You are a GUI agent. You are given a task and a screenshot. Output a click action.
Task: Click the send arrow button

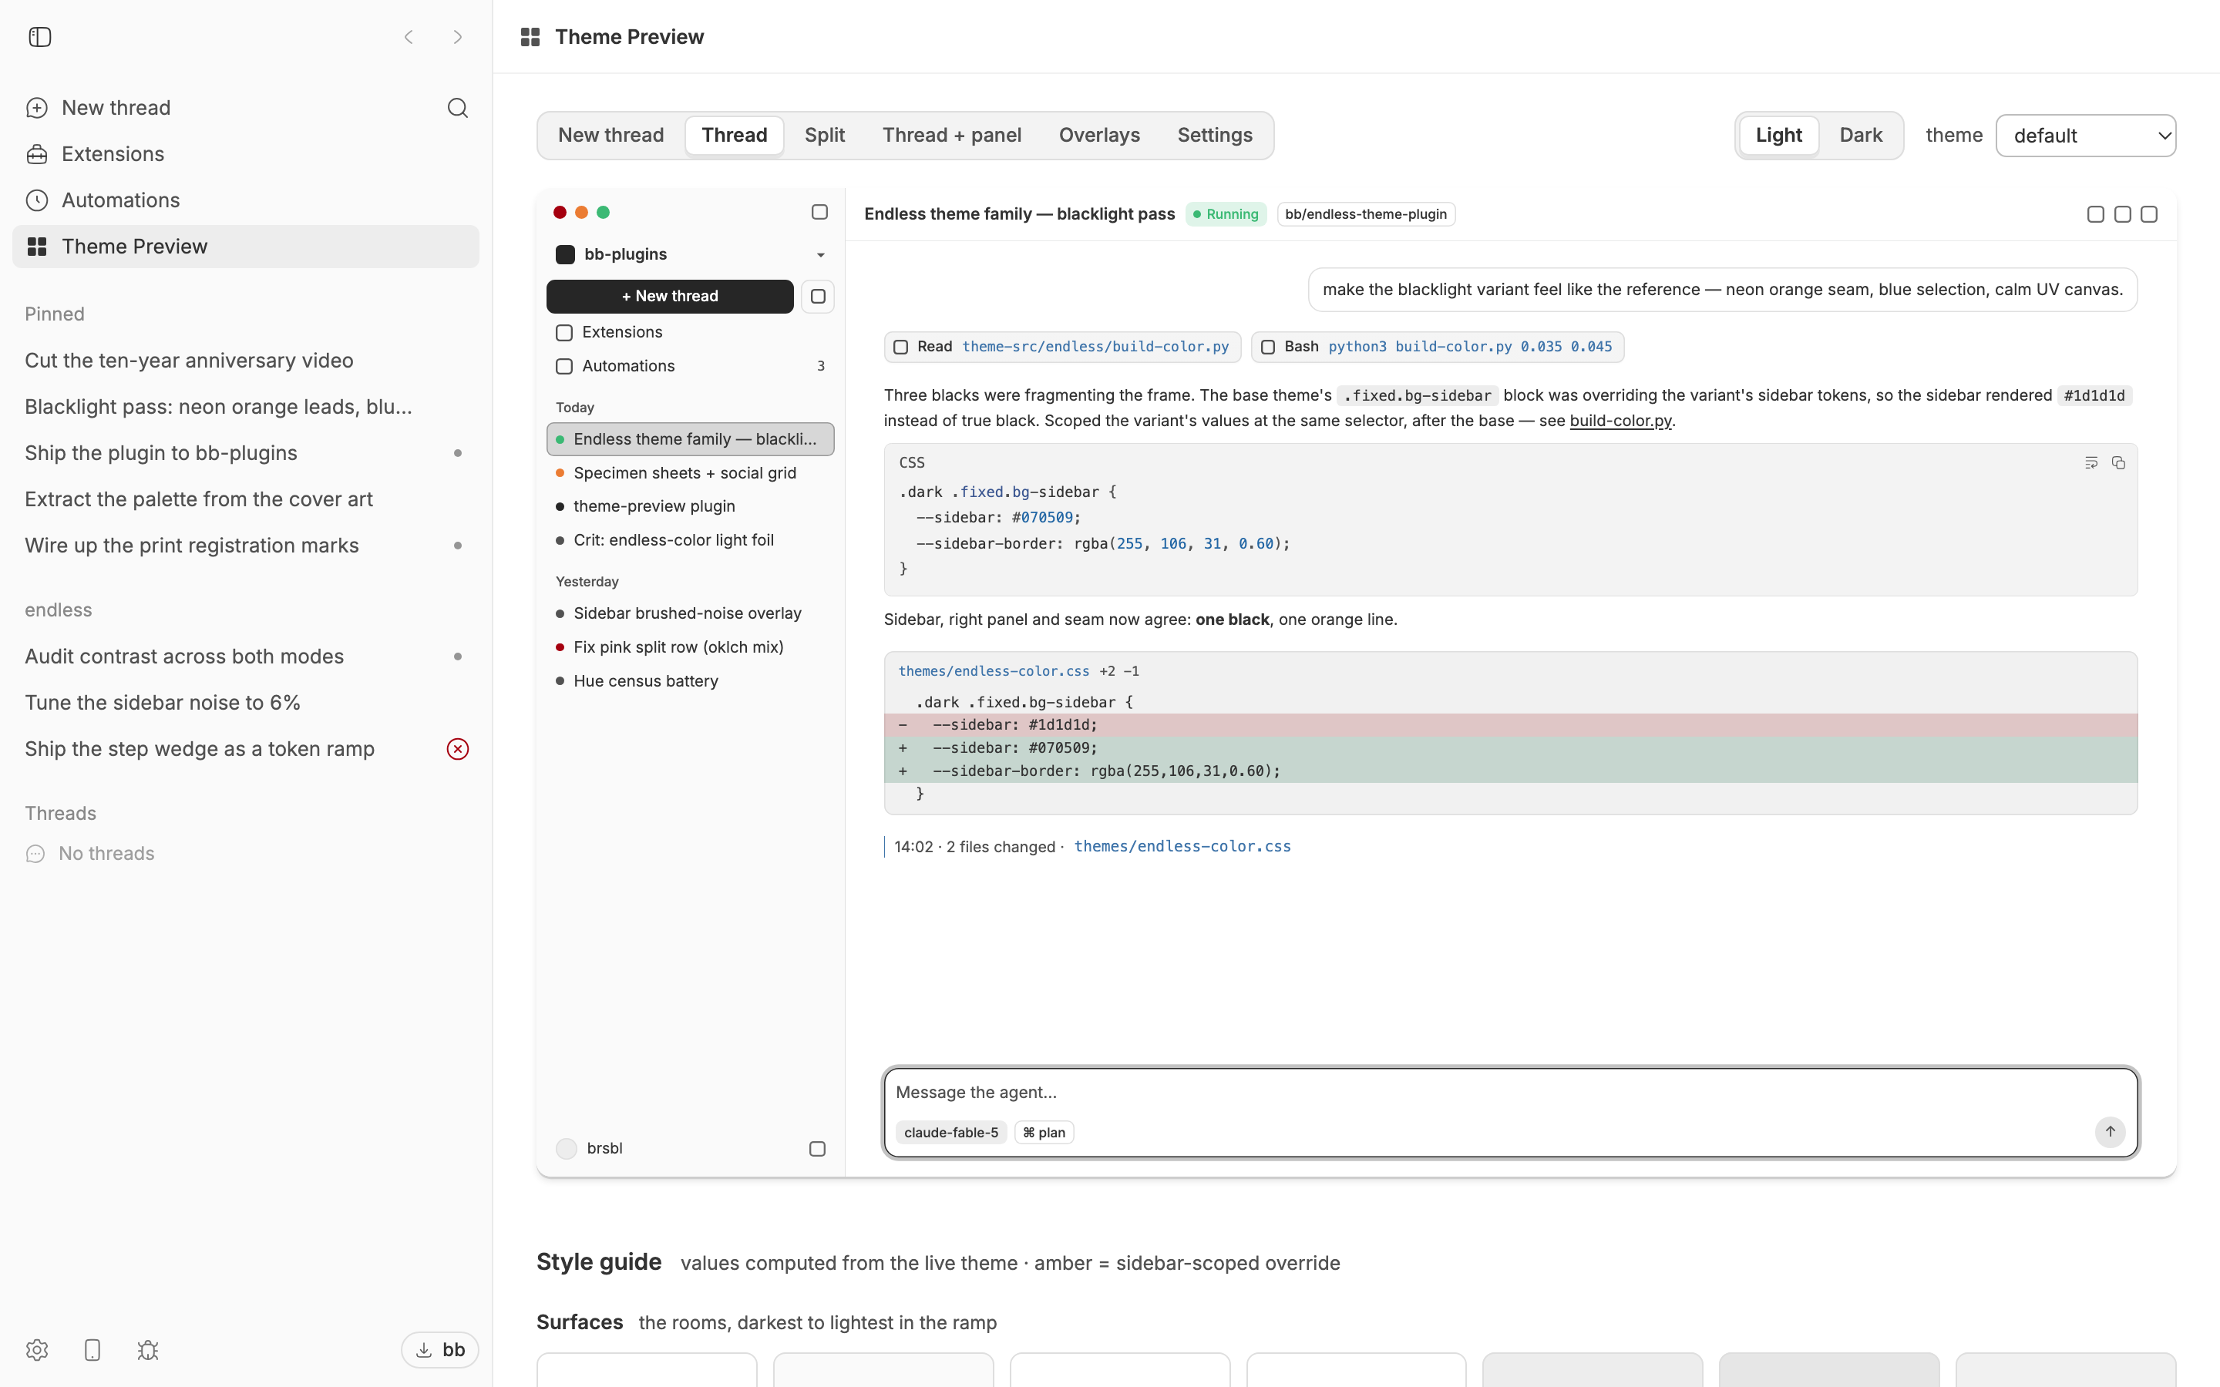(x=2110, y=1132)
